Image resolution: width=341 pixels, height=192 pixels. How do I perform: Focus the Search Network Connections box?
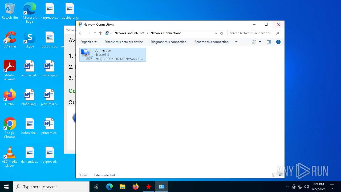(x=254, y=33)
